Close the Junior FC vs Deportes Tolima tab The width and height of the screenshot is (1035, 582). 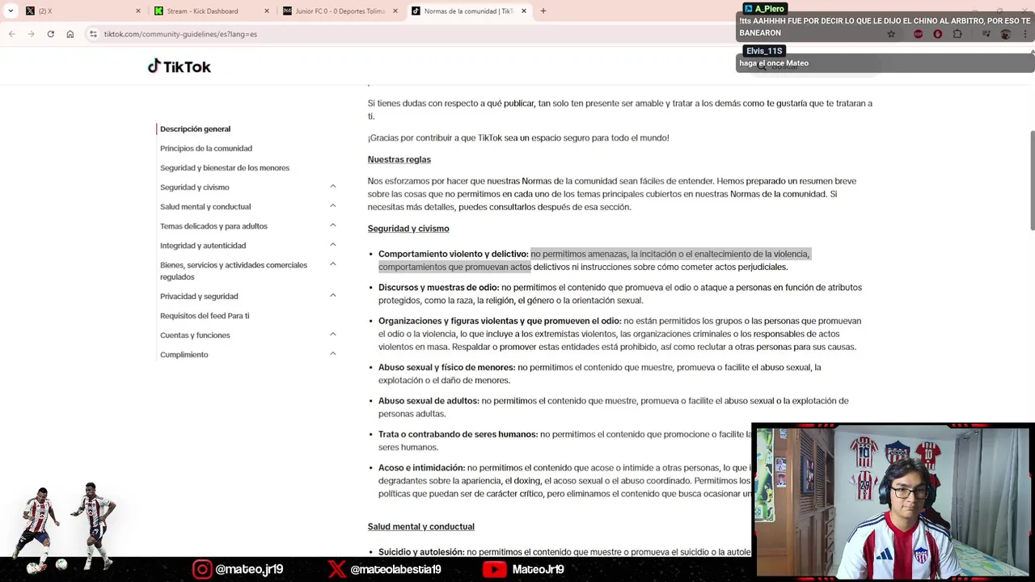coord(395,11)
